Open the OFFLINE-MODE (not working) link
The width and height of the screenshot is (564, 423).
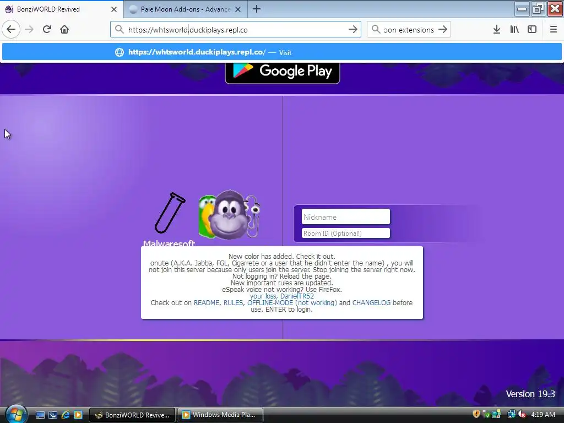tap(292, 303)
